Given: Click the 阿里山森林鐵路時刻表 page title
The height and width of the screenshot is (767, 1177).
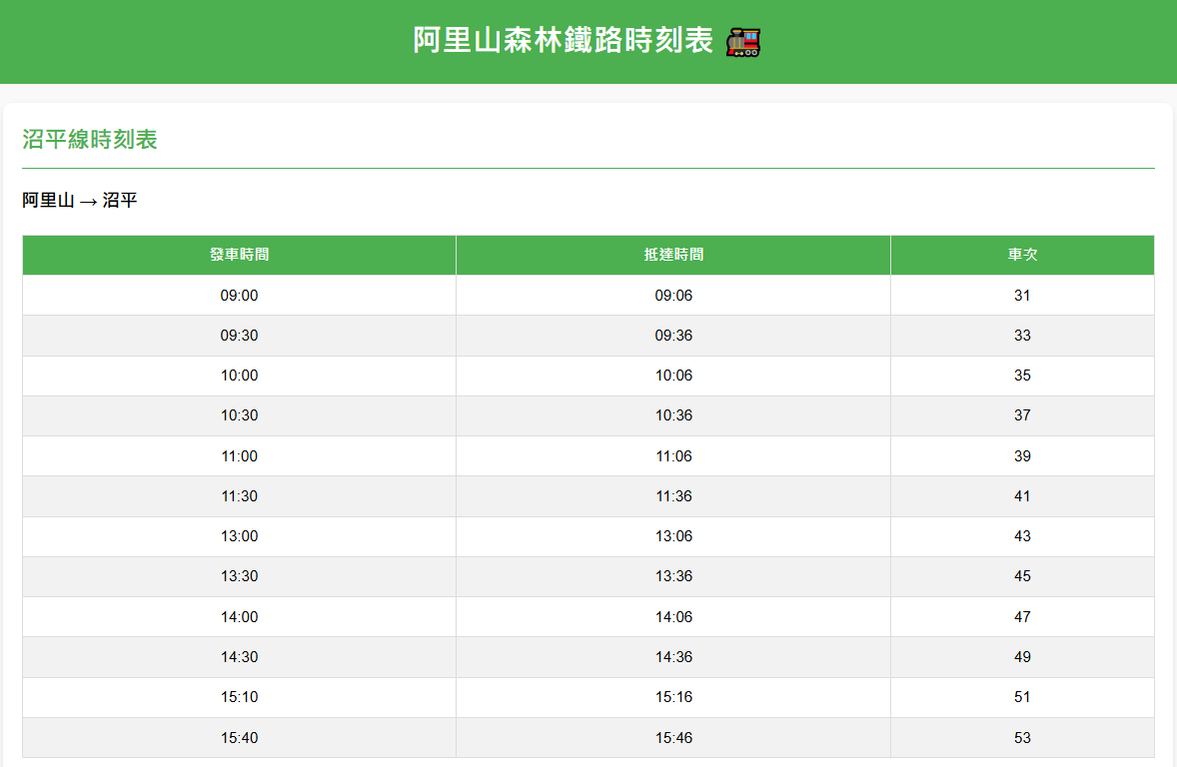Looking at the screenshot, I should coord(564,41).
